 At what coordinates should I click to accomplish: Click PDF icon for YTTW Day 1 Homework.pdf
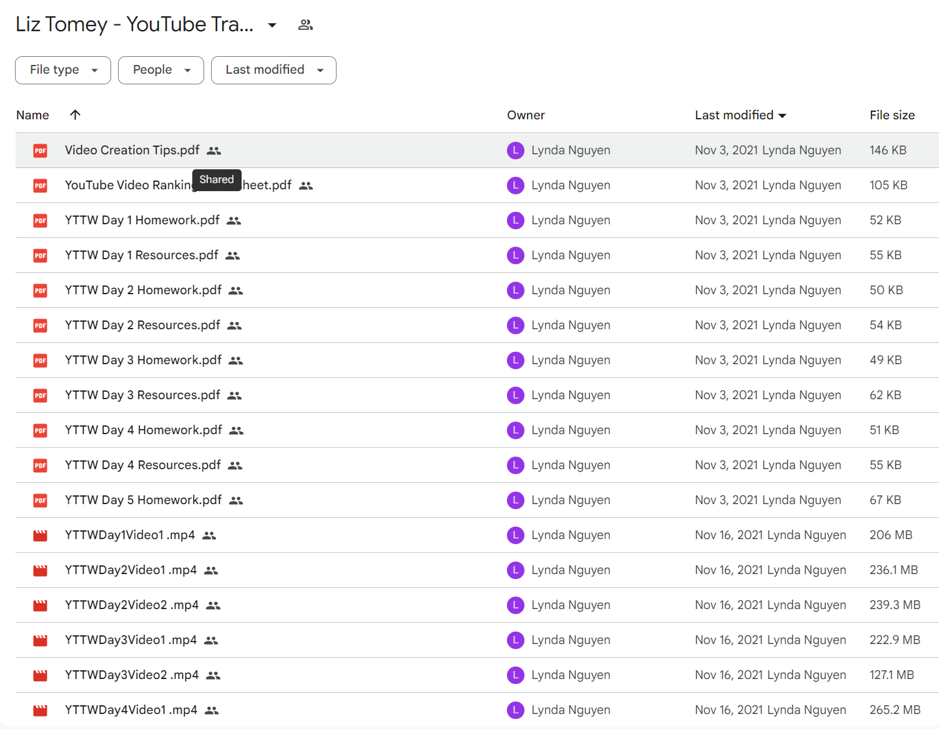pos(41,221)
